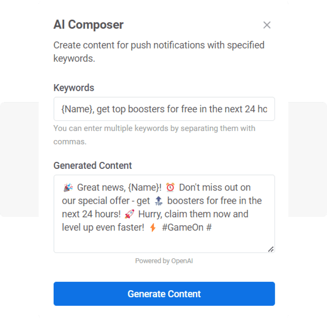Click the alarm clock emoji in generated text

click(170, 187)
